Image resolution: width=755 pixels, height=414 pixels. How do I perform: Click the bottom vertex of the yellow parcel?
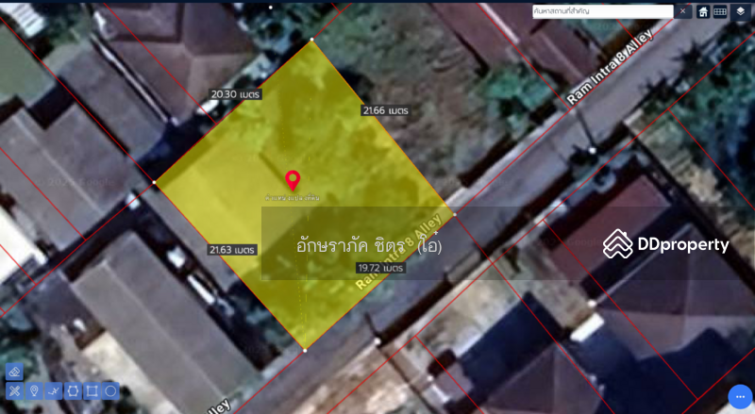(x=305, y=351)
